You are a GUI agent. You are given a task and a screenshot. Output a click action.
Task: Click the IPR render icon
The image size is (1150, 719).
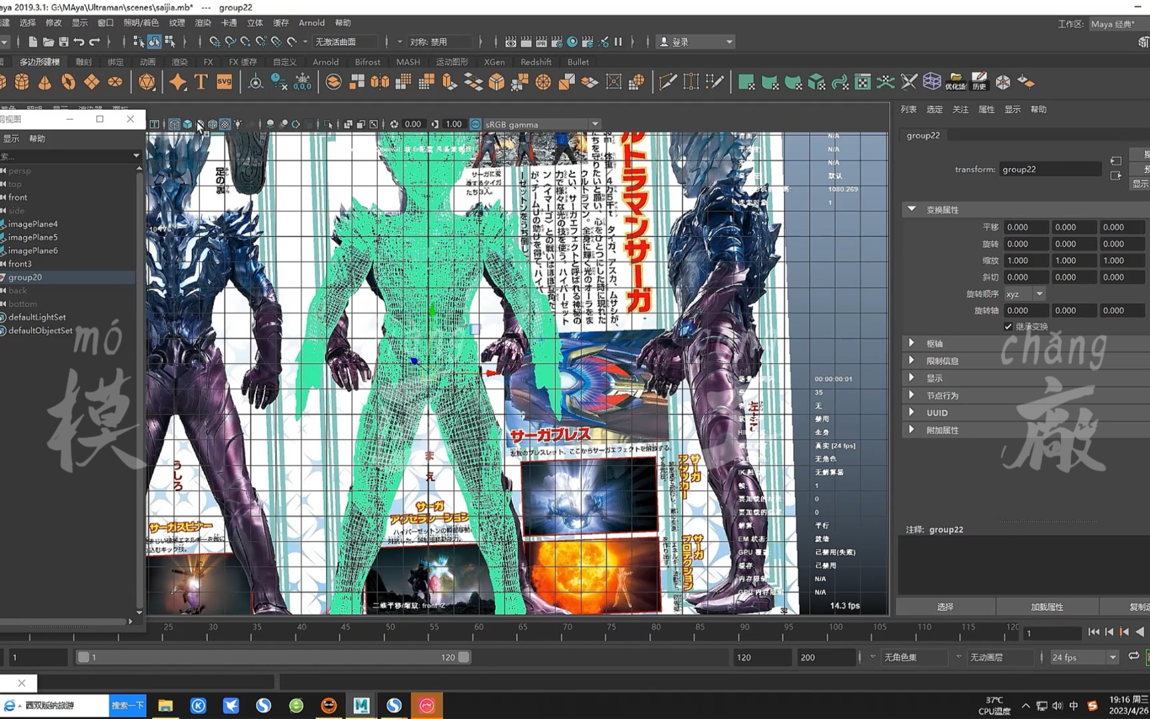click(541, 42)
